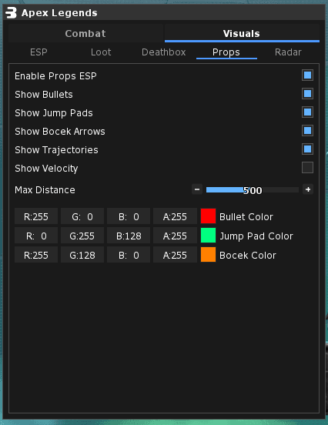This screenshot has height=425, width=328.
Task: Enable the Show Velocity checkbox
Action: [x=307, y=168]
